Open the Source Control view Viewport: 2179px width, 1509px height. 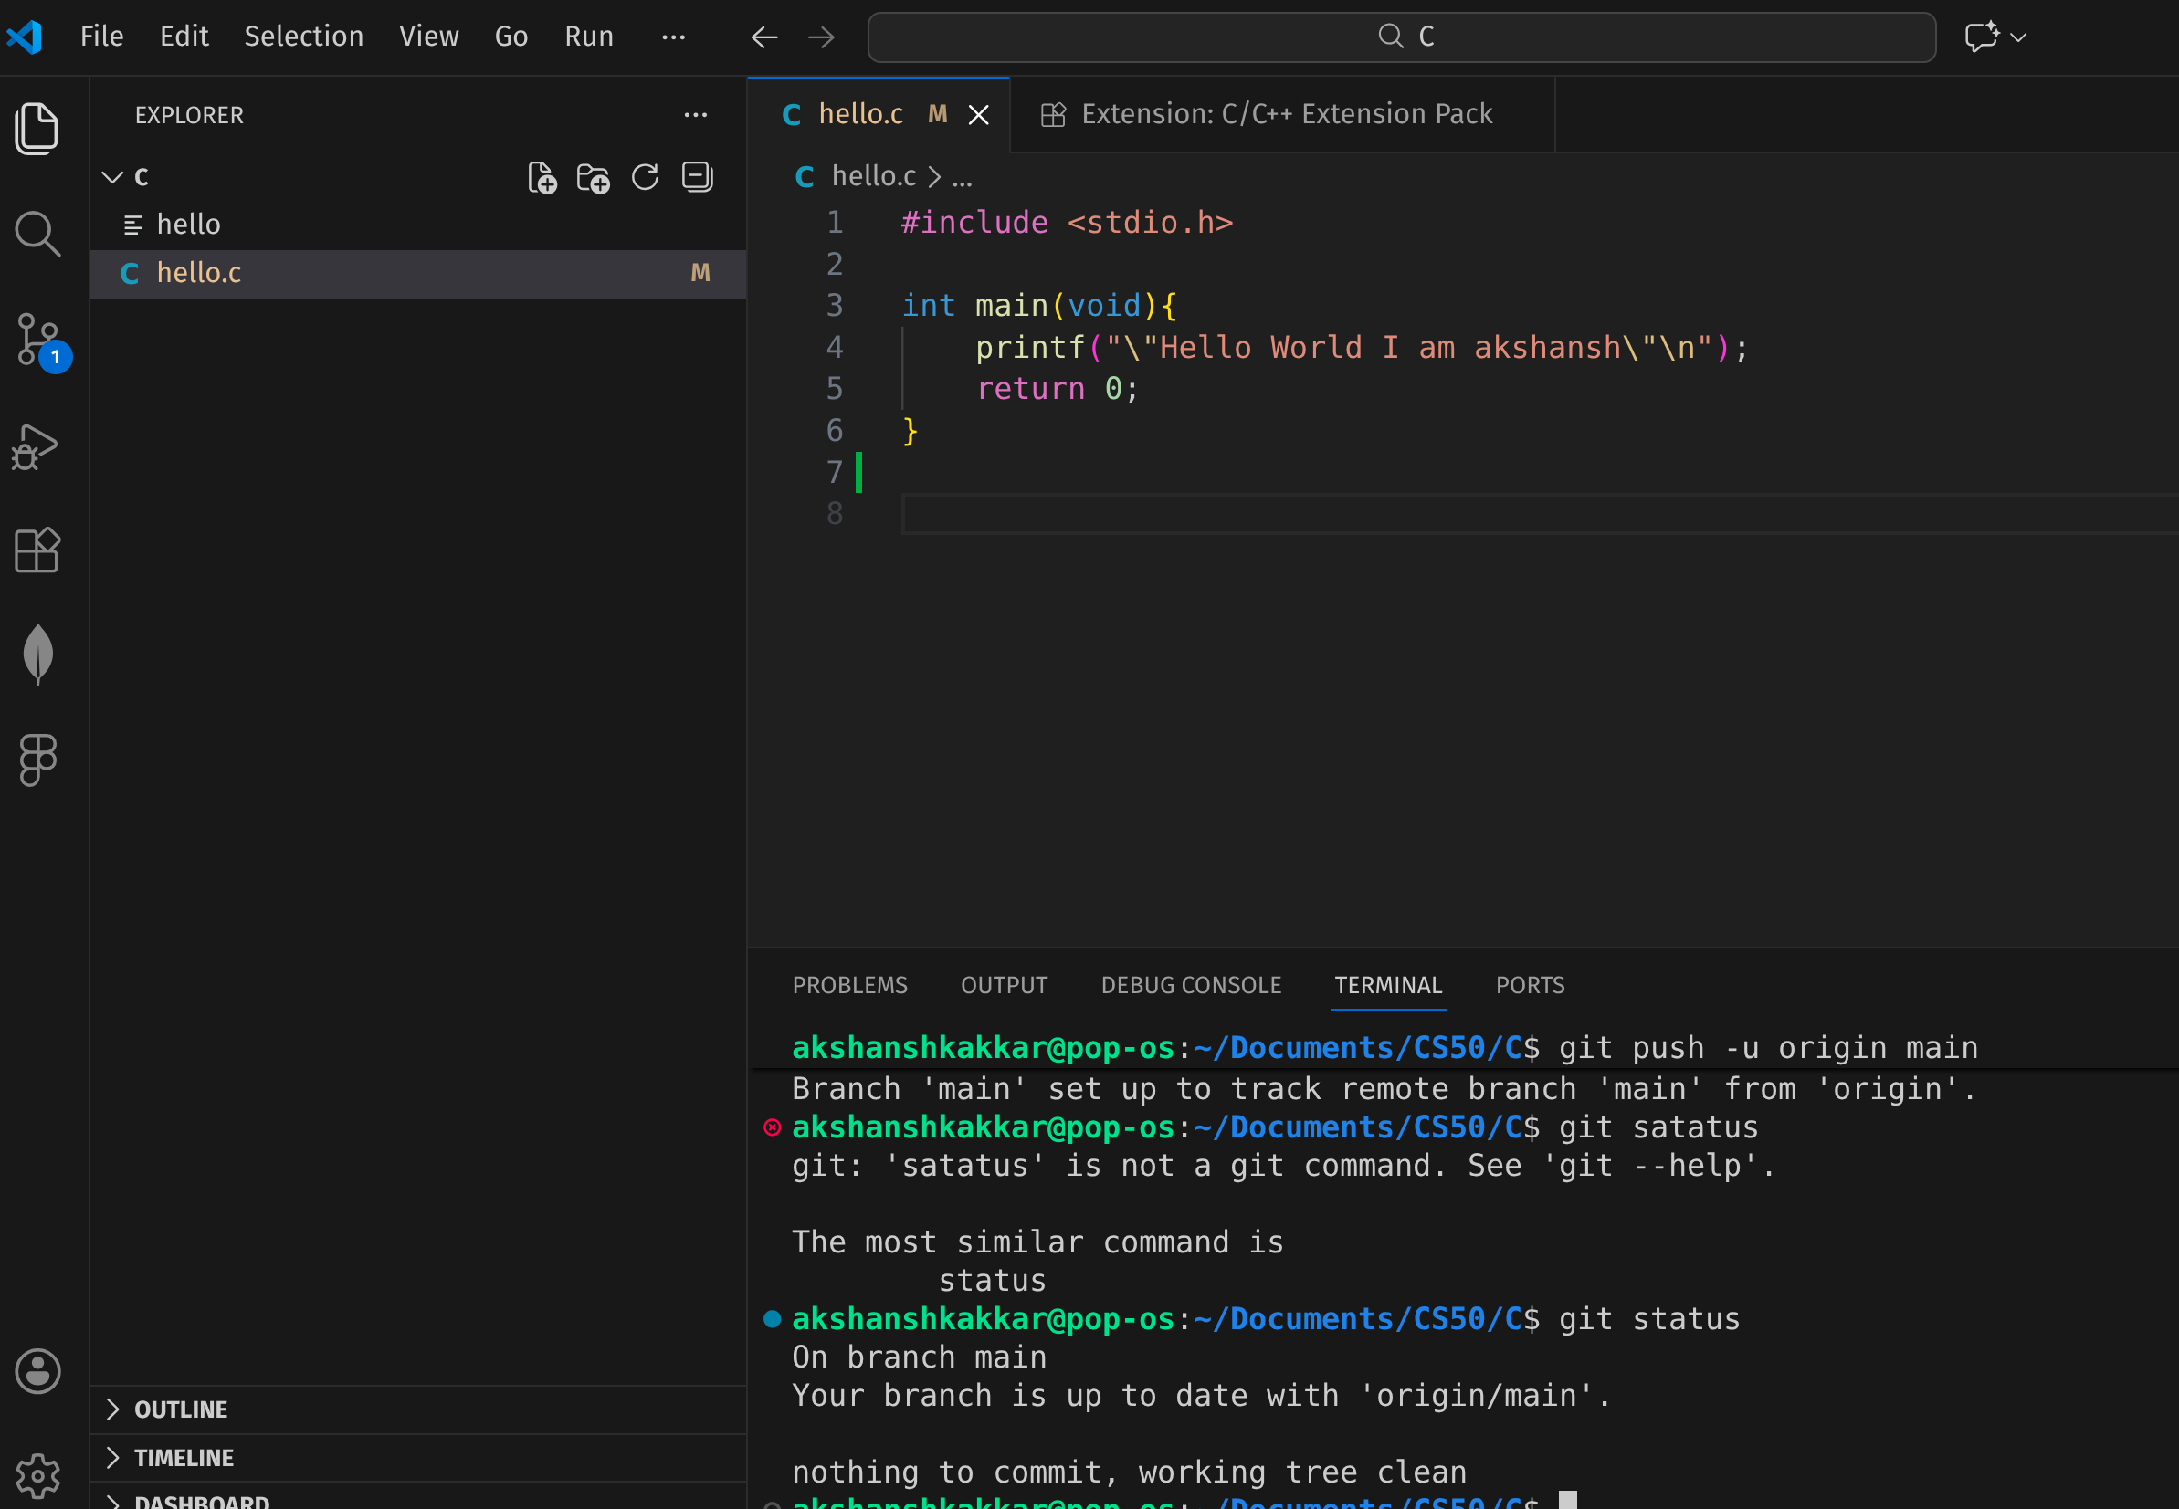click(x=37, y=341)
